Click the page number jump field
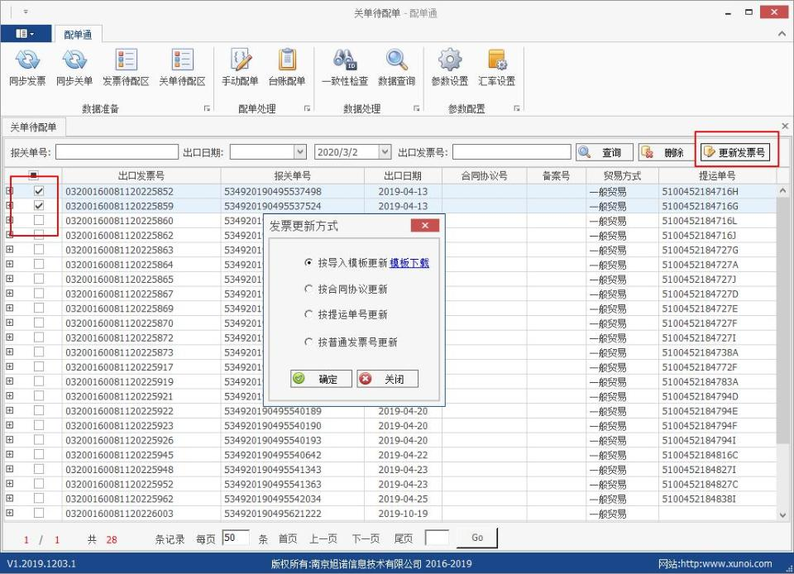The height and width of the screenshot is (574, 794). (437, 538)
